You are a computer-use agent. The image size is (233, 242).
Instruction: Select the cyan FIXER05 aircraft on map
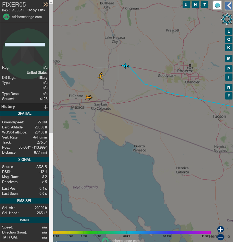[125, 66]
